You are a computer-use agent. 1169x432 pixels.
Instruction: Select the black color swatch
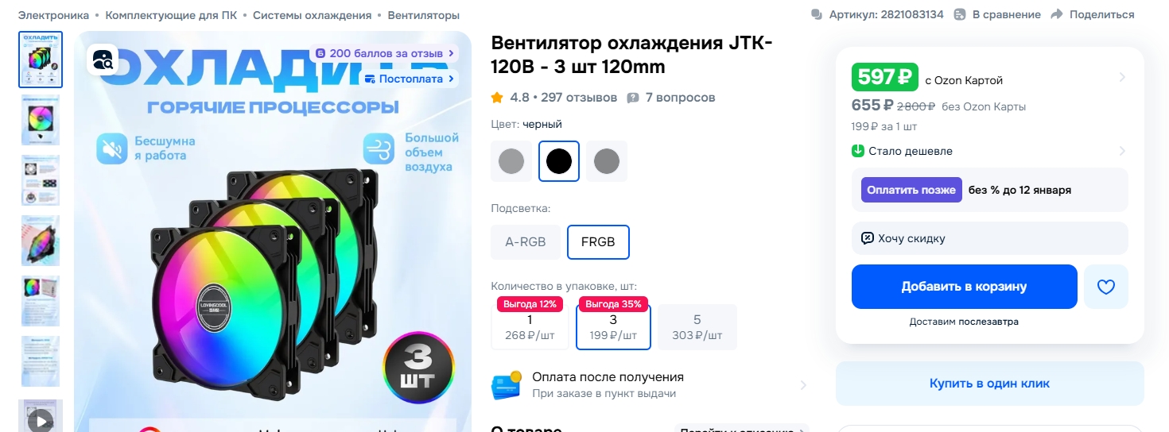point(559,161)
